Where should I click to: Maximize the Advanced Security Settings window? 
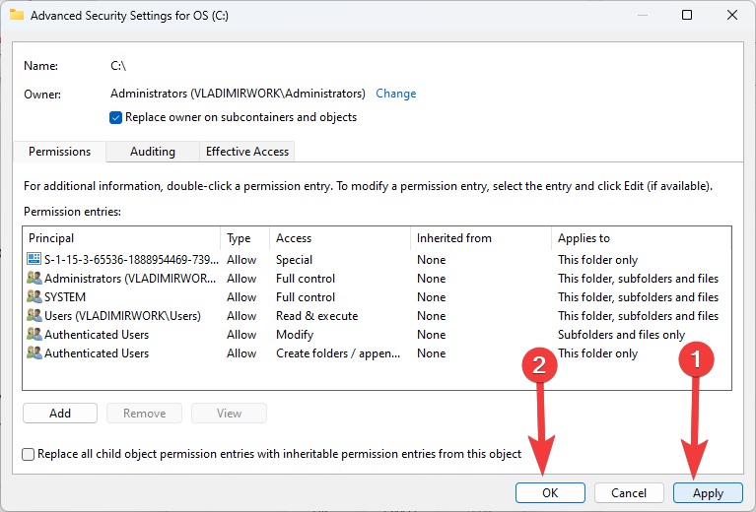(x=687, y=15)
